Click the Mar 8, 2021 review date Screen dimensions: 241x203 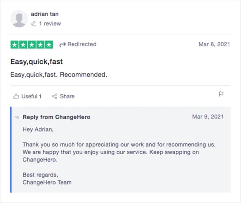point(214,44)
